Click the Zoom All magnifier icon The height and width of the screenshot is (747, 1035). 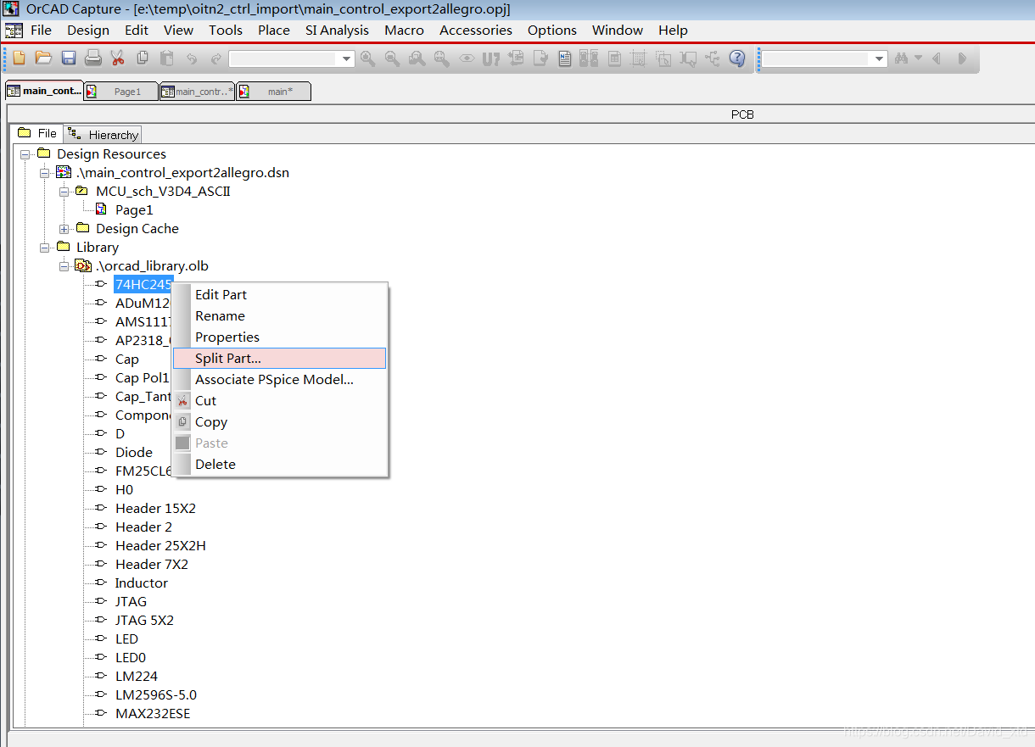[x=441, y=59]
